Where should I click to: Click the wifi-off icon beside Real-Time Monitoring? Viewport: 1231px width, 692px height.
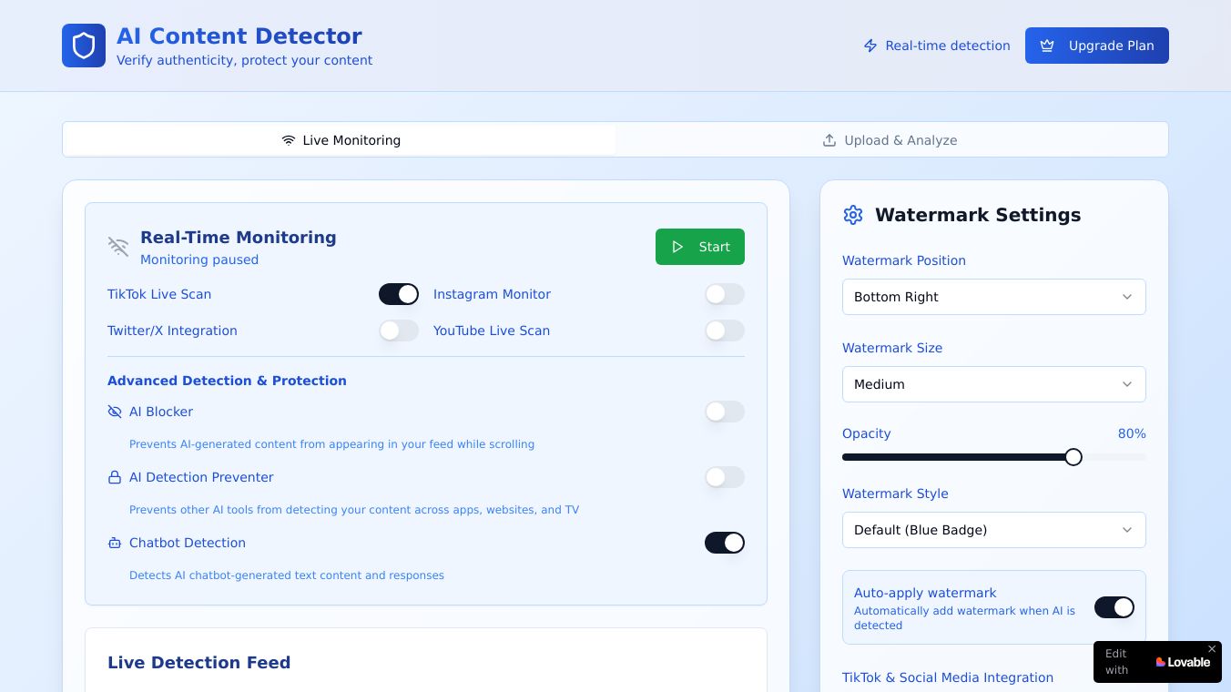(118, 247)
